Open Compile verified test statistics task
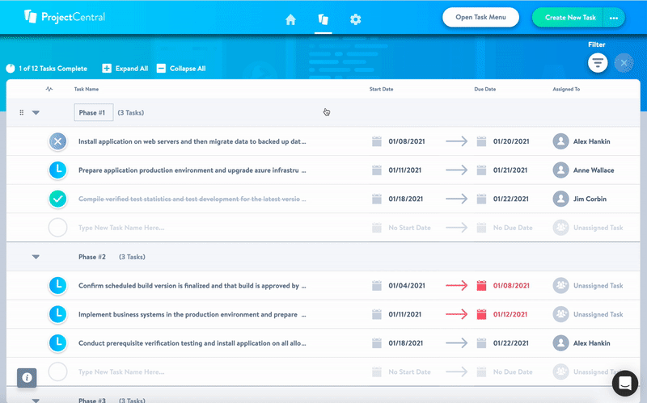 coord(192,199)
